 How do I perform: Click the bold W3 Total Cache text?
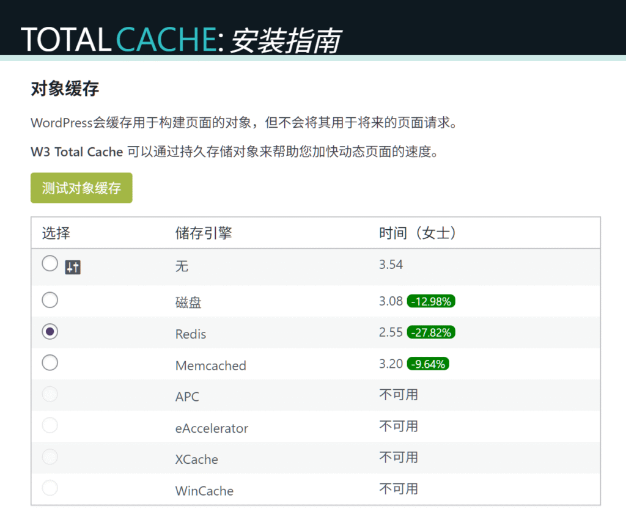tap(77, 152)
